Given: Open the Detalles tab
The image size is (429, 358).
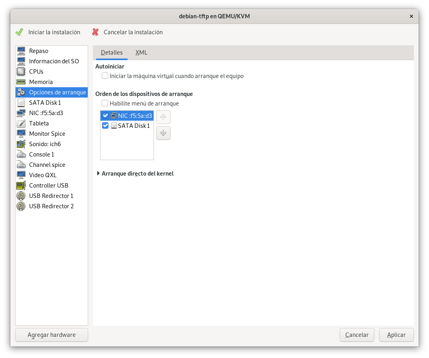Looking at the screenshot, I should point(112,53).
